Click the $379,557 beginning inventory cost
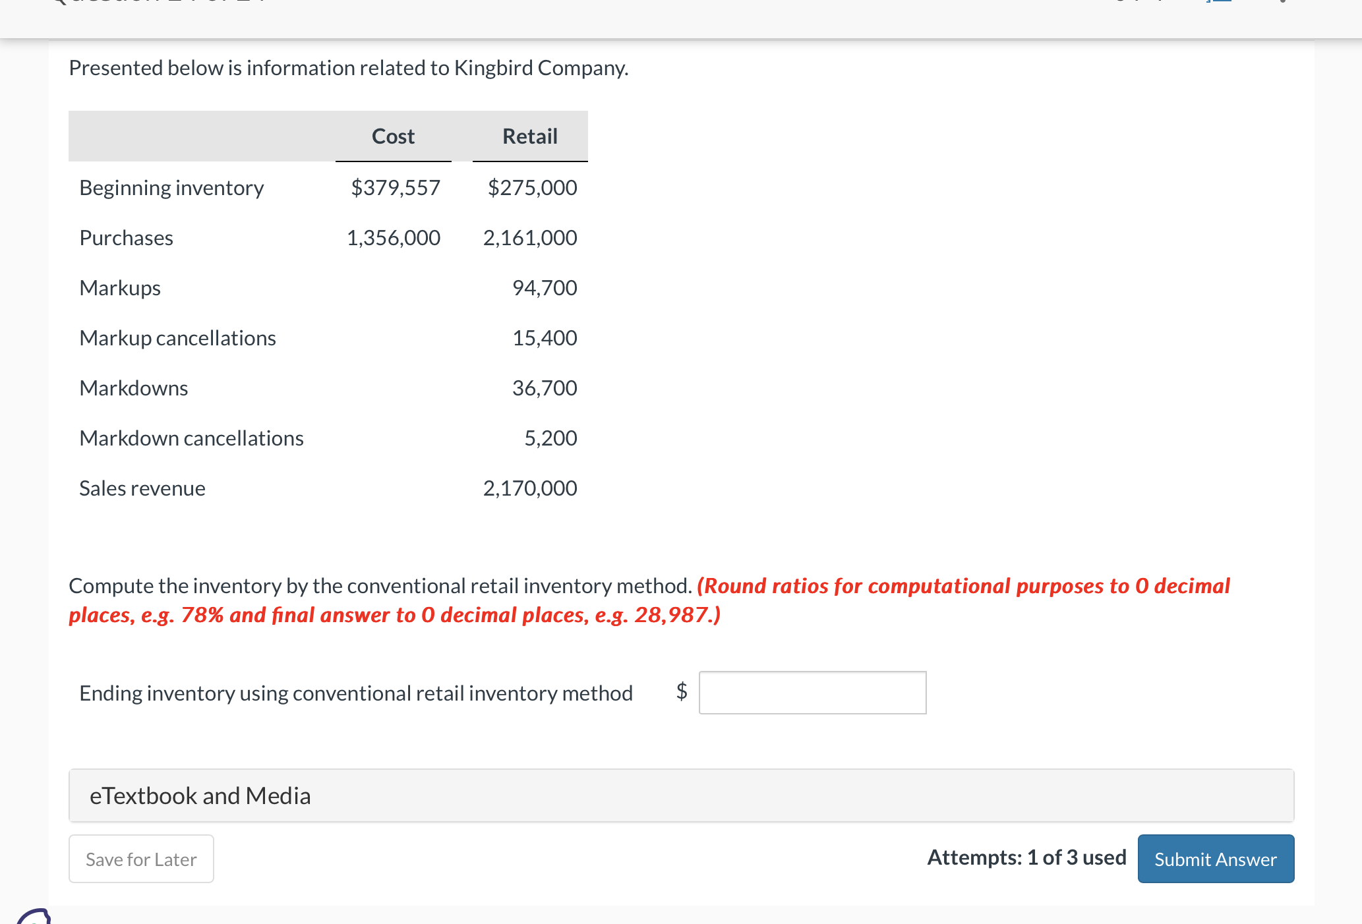This screenshot has width=1362, height=924. (x=395, y=188)
